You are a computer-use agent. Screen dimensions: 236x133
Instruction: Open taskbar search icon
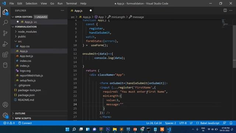click(74, 129)
